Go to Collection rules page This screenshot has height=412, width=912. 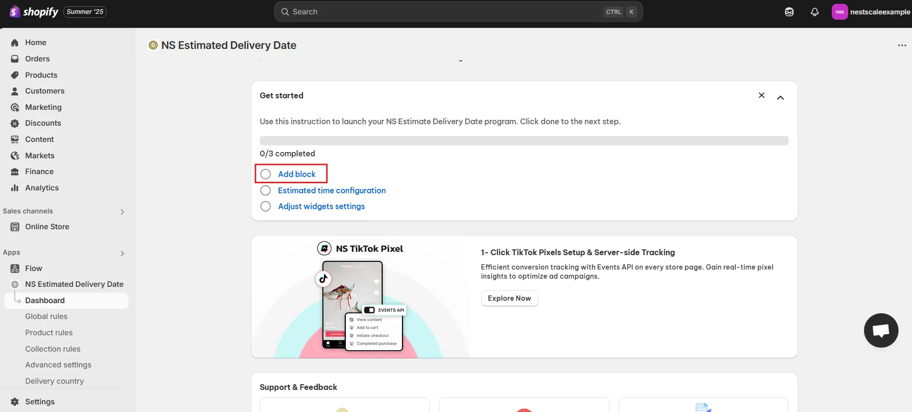tap(53, 349)
